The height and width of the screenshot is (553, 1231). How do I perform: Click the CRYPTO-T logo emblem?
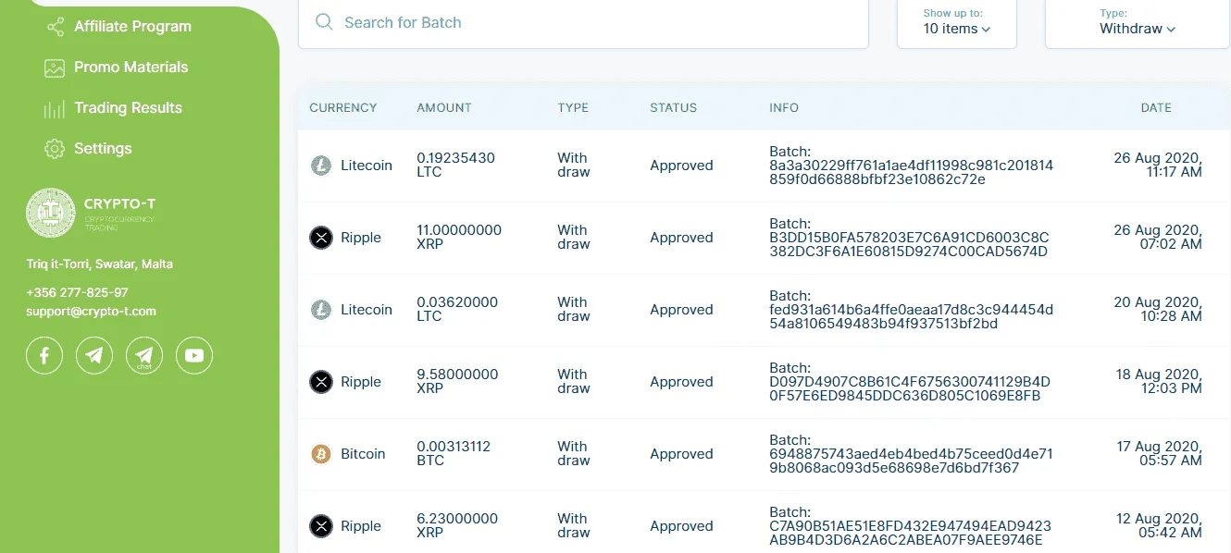[51, 213]
